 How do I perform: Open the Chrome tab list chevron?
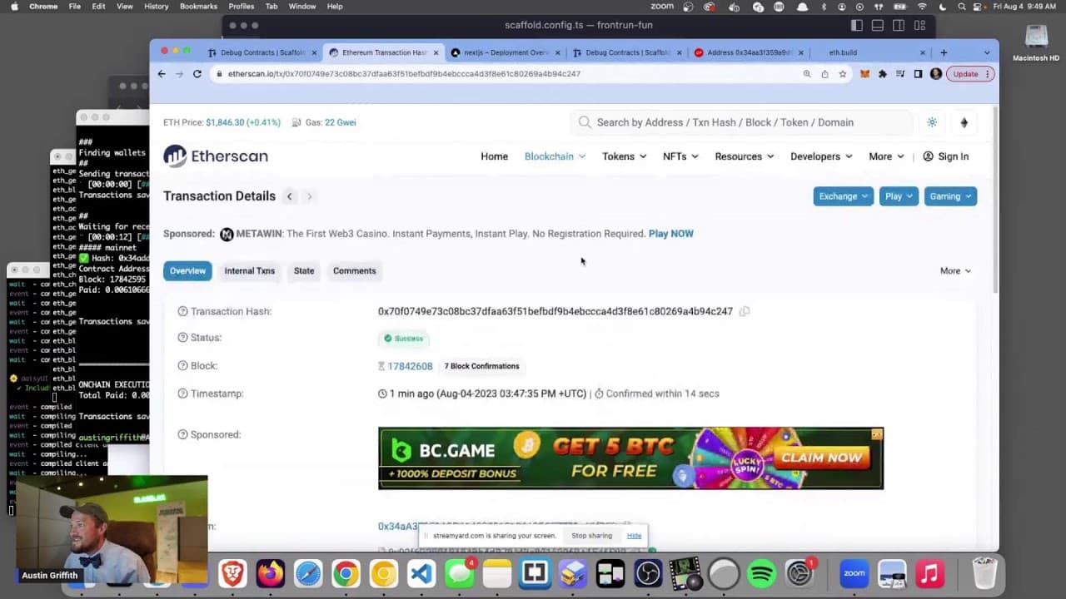tap(987, 52)
